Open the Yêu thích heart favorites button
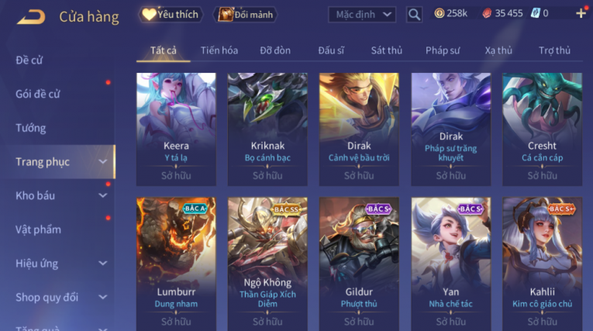The width and height of the screenshot is (593, 331). click(x=171, y=15)
